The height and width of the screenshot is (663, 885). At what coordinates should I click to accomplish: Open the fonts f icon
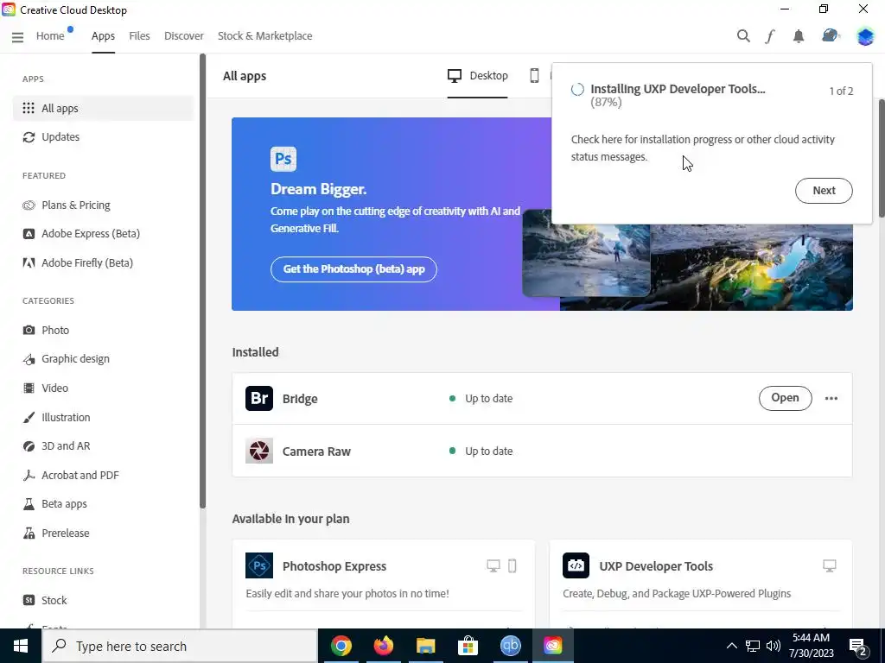coord(770,36)
